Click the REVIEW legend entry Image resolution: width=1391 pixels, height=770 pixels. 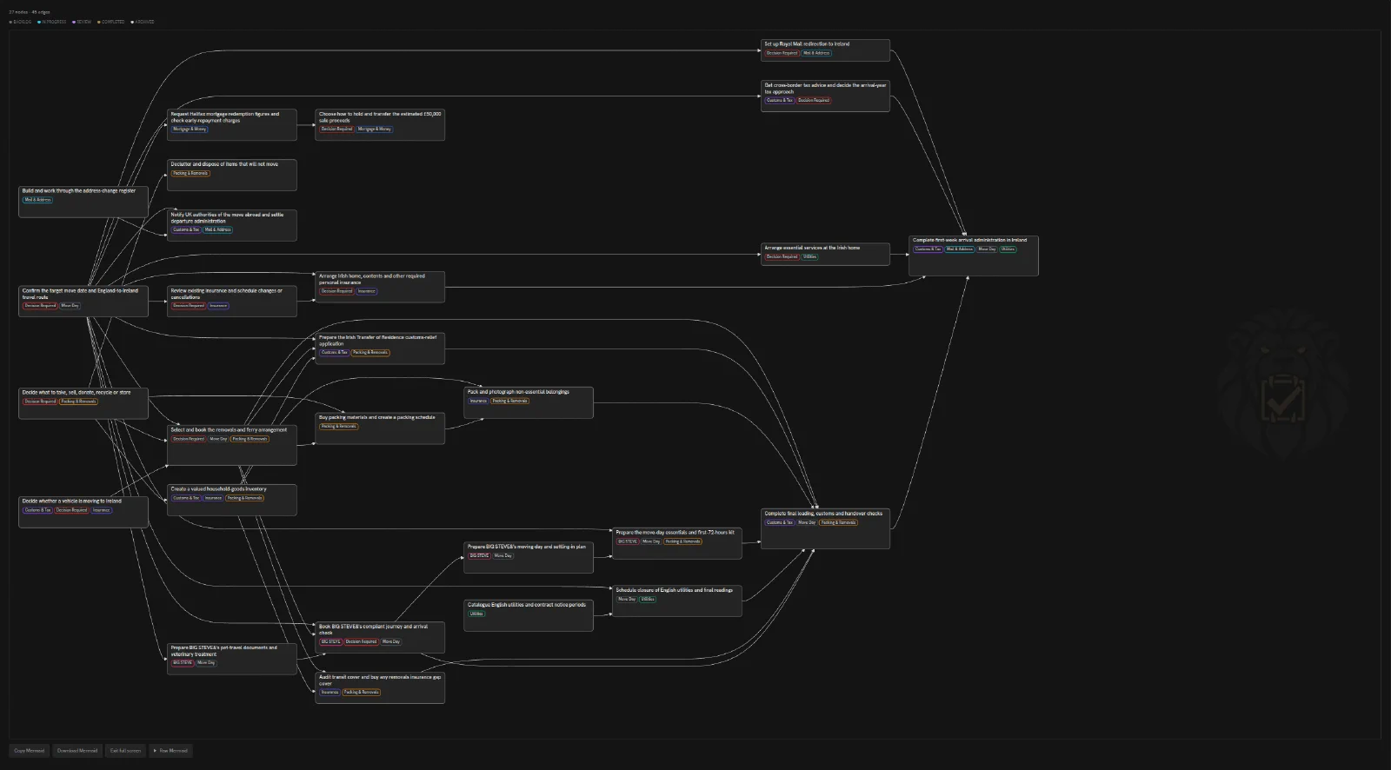(x=83, y=22)
